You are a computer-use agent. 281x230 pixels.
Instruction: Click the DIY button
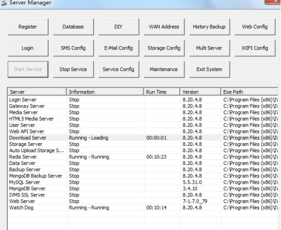pyautogui.click(x=119, y=27)
